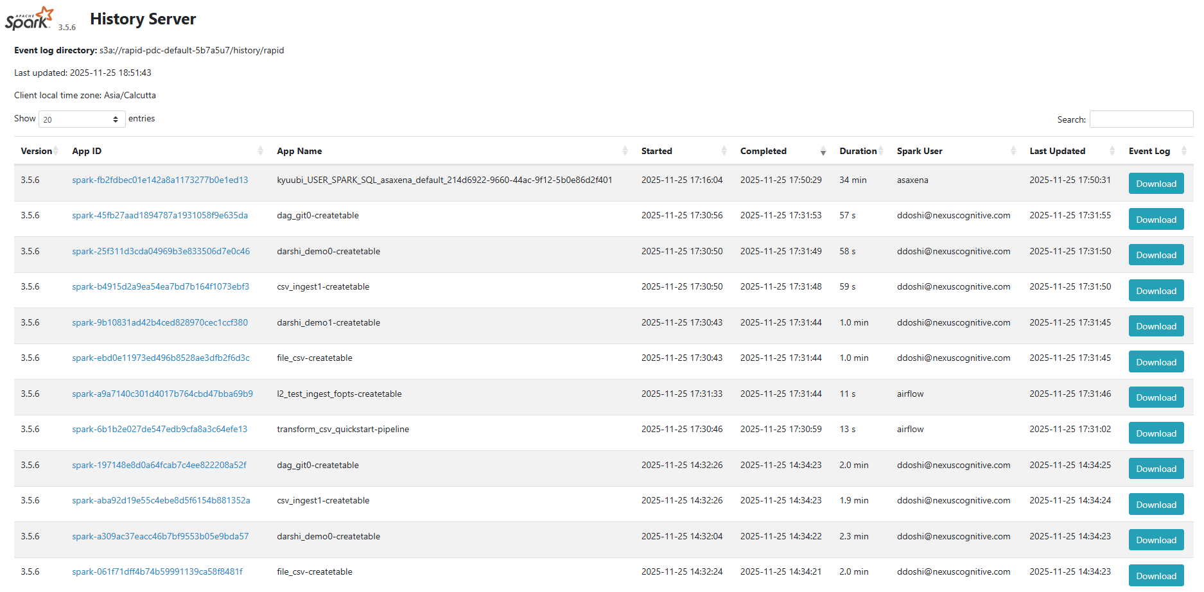Viewport: 1204px width, 592px height.
Task: Open the Show entries dropdown
Action: coord(82,119)
